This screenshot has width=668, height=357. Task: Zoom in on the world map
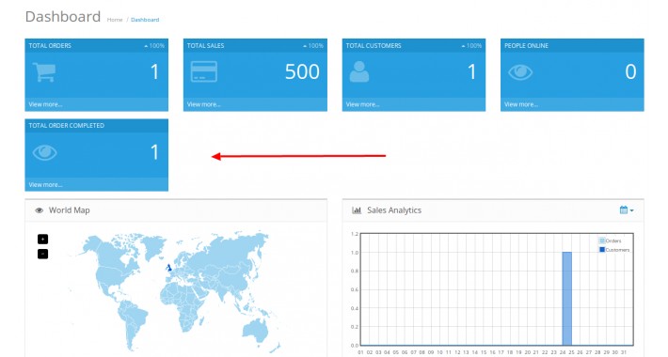42,240
